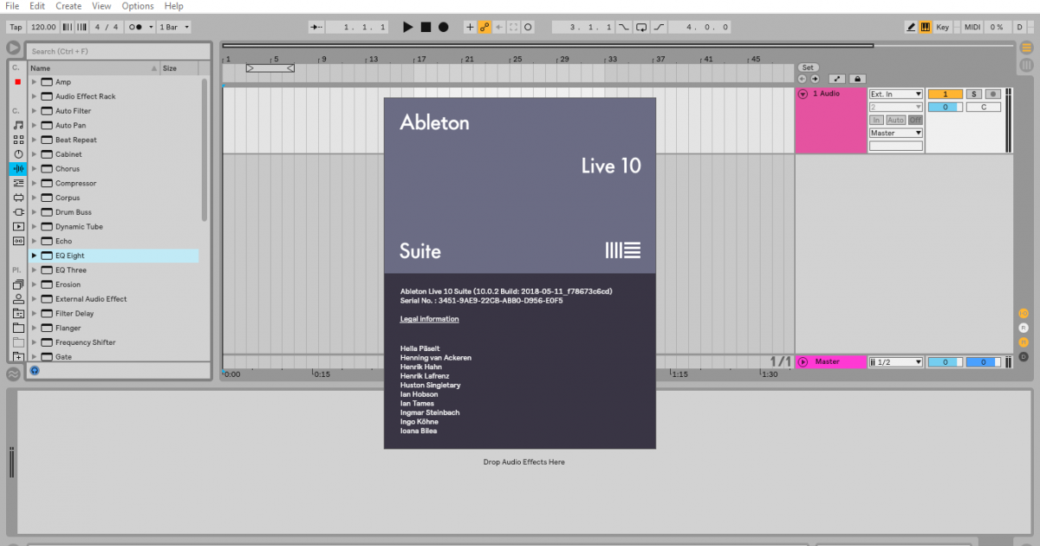Start playback with the Play button

click(x=408, y=27)
